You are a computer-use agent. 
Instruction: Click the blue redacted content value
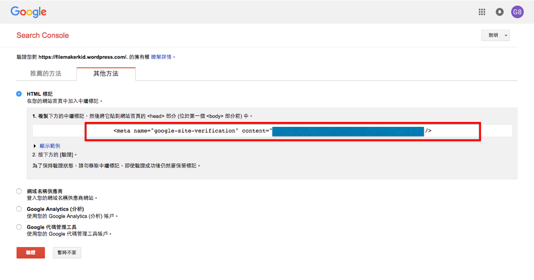[348, 131]
